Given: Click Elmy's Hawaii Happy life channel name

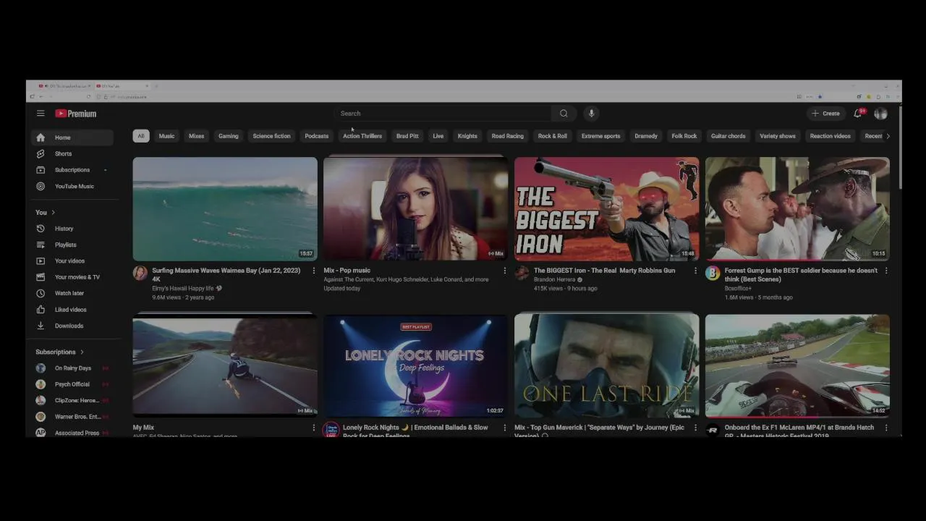Looking at the screenshot, I should (183, 288).
